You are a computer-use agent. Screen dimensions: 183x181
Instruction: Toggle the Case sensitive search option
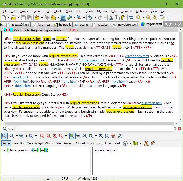30,143
